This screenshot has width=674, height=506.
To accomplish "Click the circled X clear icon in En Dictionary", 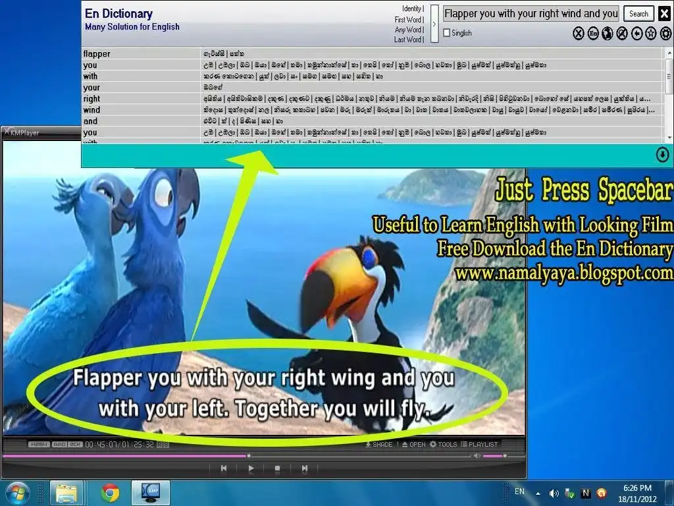I will tap(579, 33).
